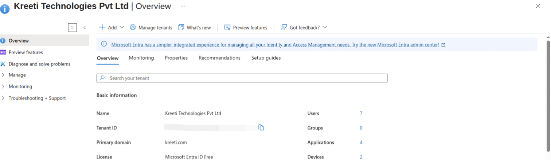Screen dimensions: 551x160
Task: Click the kreeti.com primary domain value
Action: click(x=176, y=143)
